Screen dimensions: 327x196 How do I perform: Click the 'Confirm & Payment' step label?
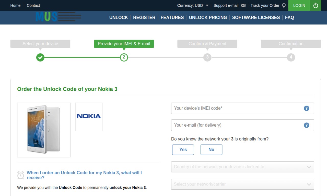click(207, 44)
